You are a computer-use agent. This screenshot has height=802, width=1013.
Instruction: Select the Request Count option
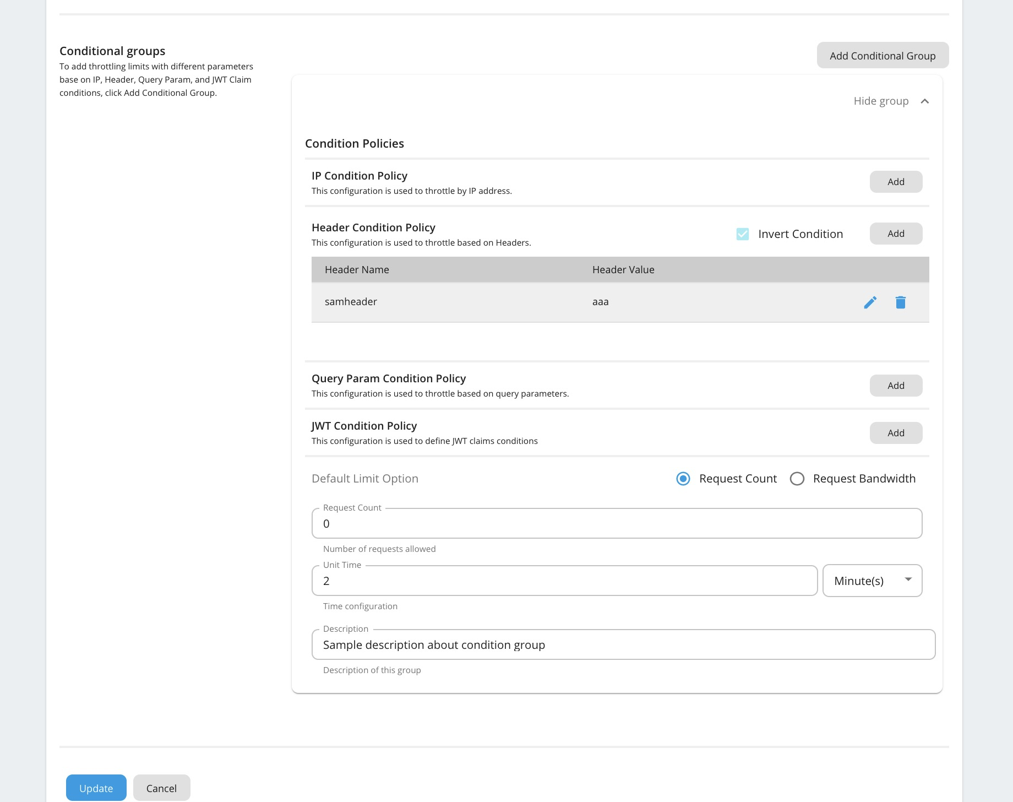coord(683,479)
